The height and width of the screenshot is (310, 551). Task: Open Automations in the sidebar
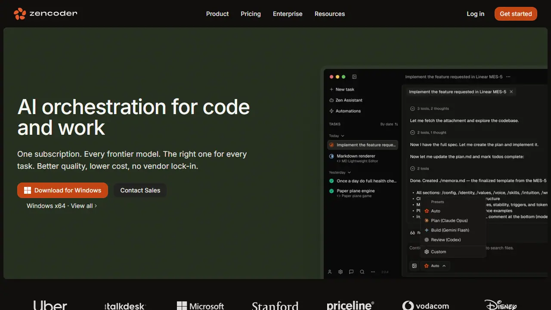[345, 111]
